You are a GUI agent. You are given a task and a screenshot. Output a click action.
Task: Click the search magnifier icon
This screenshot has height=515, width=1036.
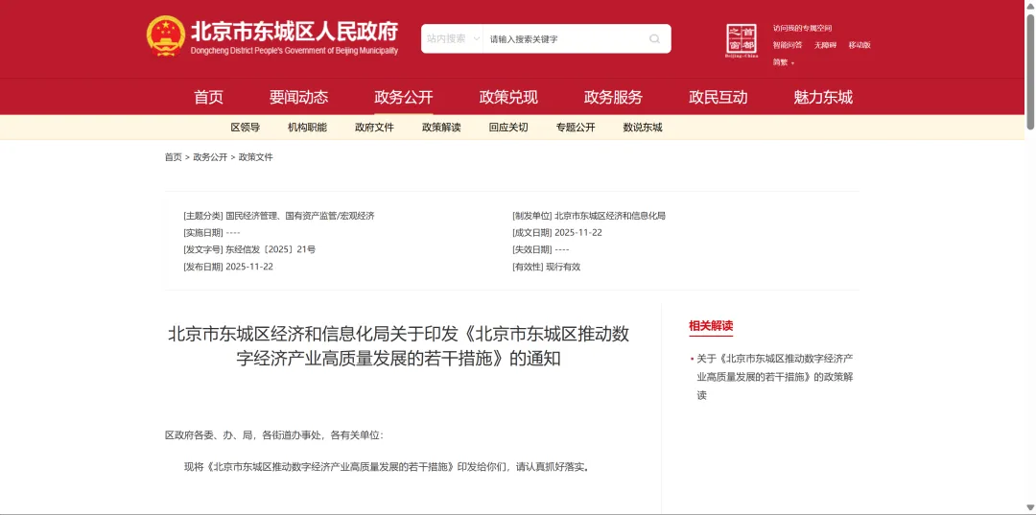(x=654, y=39)
